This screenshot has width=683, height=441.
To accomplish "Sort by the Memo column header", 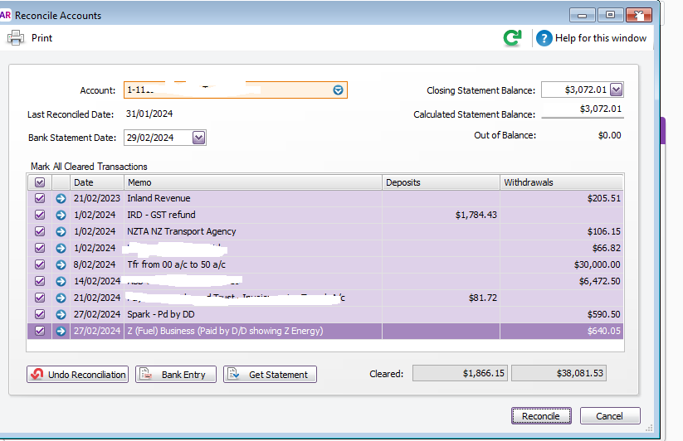I will (252, 182).
